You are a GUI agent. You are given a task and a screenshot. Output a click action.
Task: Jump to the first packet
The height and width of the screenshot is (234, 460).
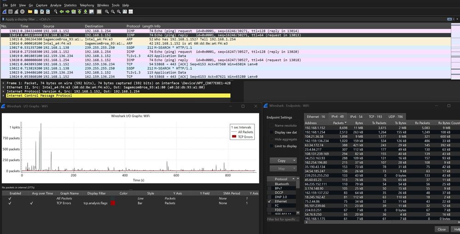pyautogui.click(x=79, y=12)
